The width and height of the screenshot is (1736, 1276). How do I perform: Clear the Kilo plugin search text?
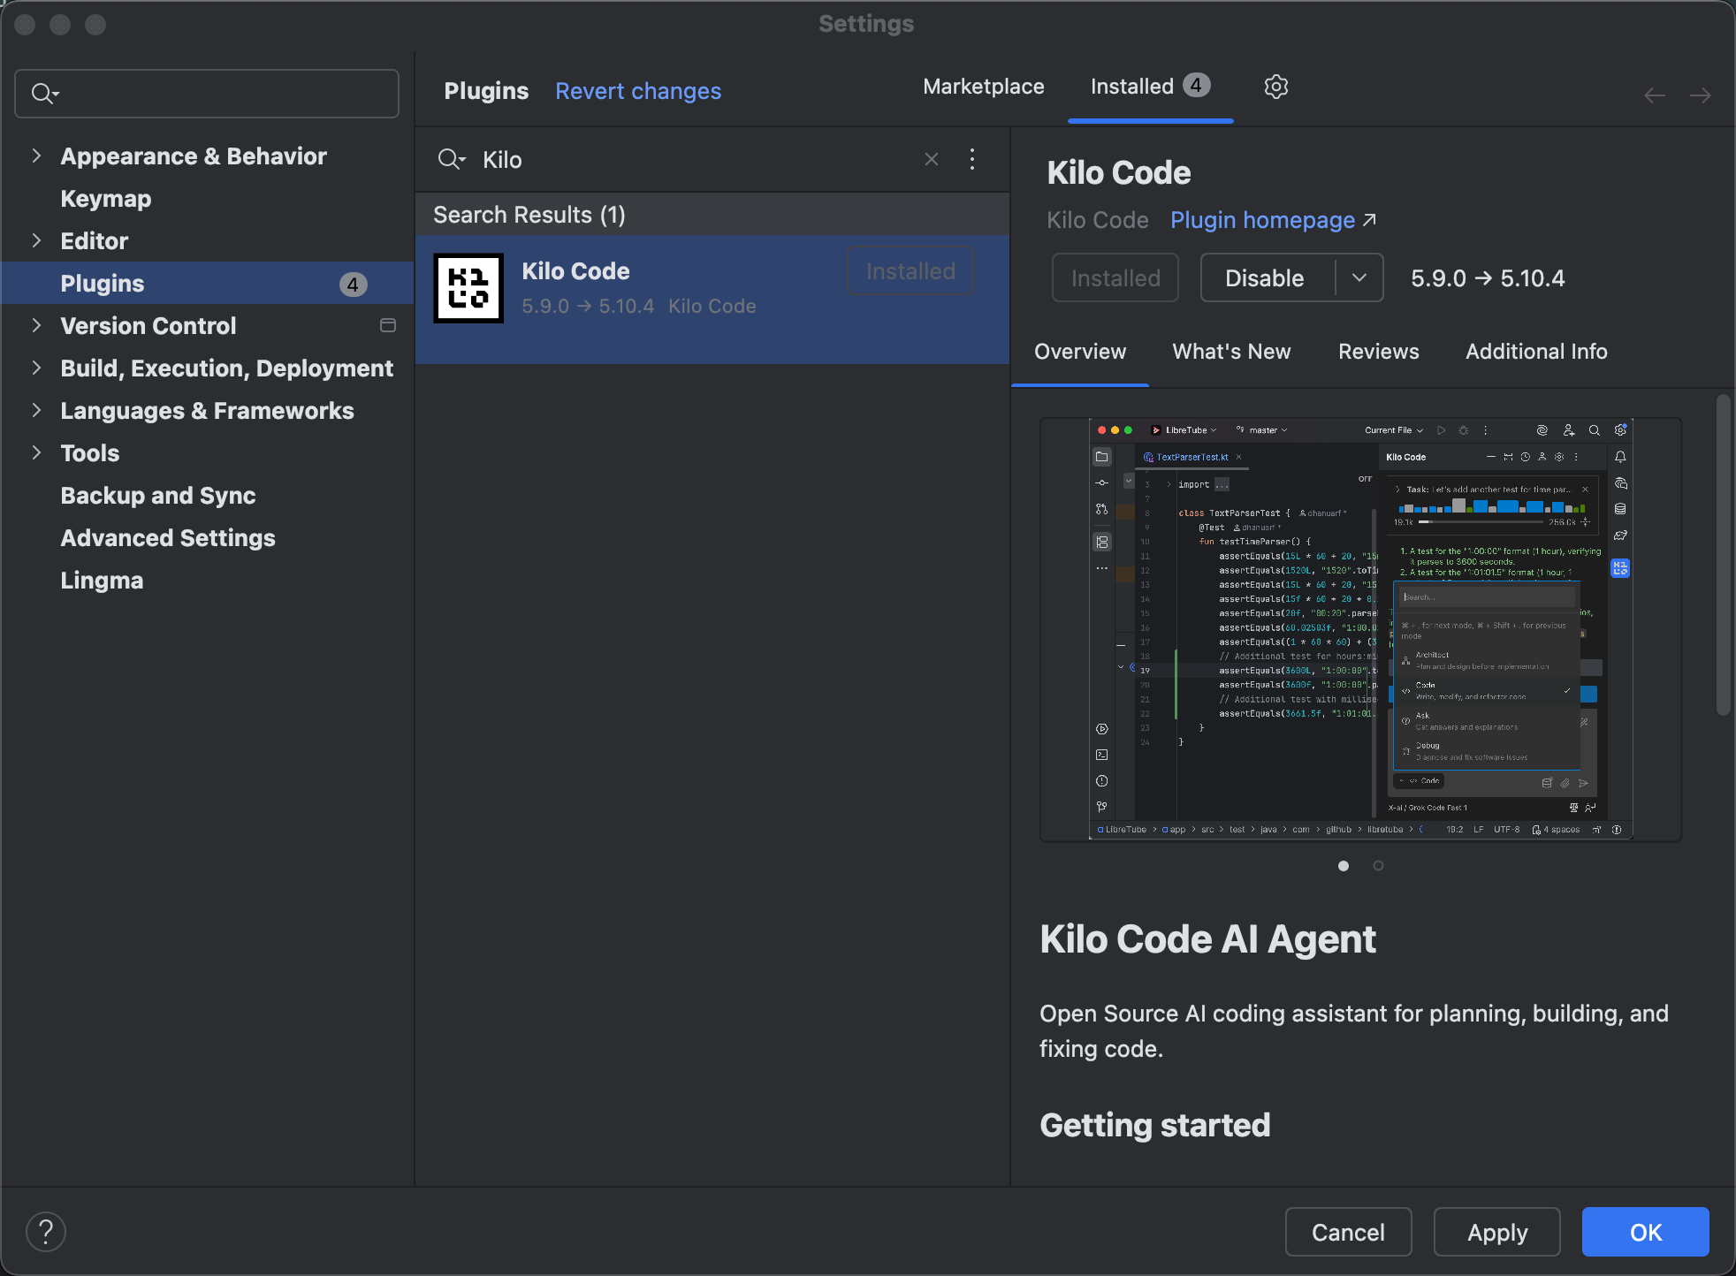click(x=932, y=159)
